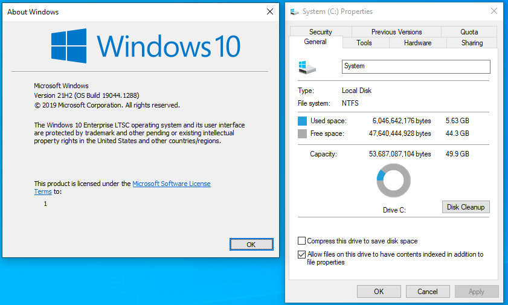The height and width of the screenshot is (305, 508).
Task: Click the 'NTFS' file system value
Action: click(x=350, y=103)
